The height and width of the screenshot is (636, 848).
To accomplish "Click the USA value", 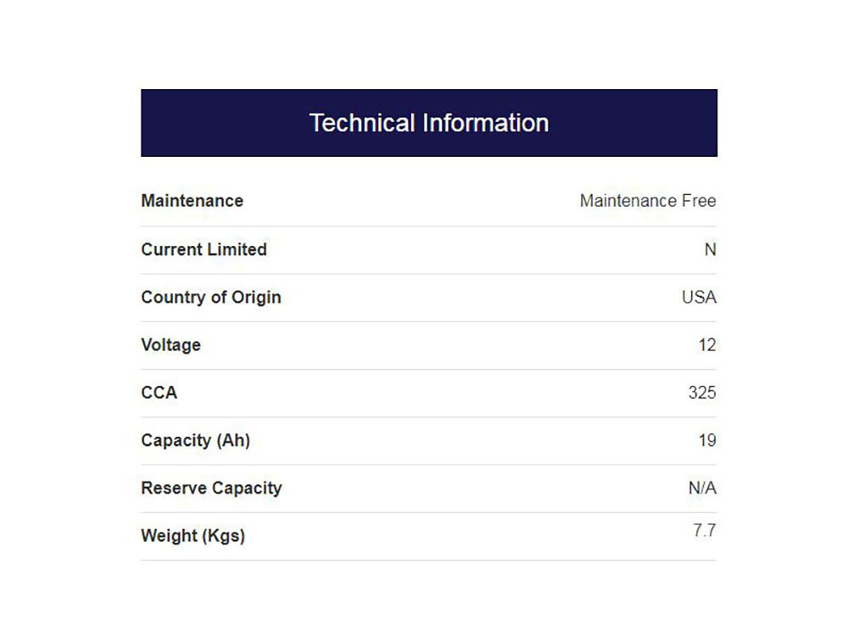I will (x=699, y=297).
